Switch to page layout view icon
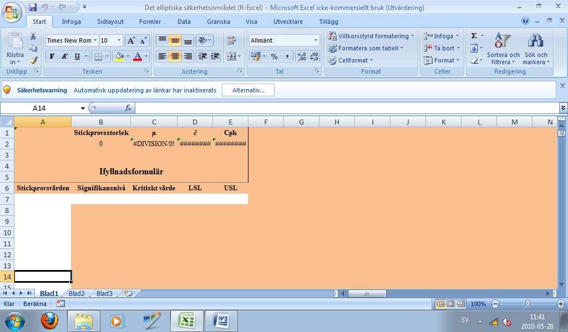The width and height of the screenshot is (568, 332). (x=450, y=304)
